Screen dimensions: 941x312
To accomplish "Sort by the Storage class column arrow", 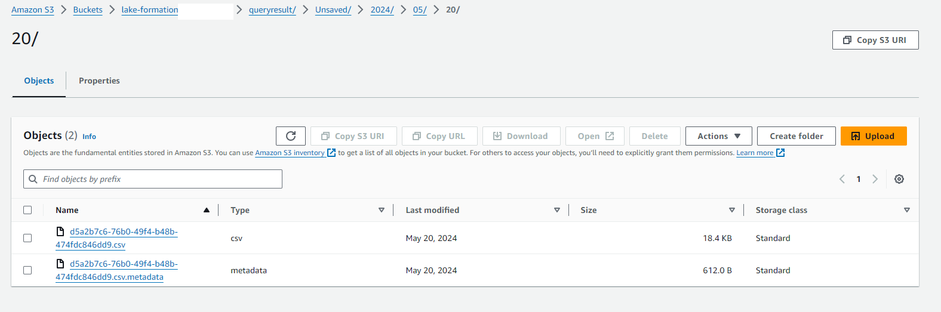I will [x=907, y=210].
